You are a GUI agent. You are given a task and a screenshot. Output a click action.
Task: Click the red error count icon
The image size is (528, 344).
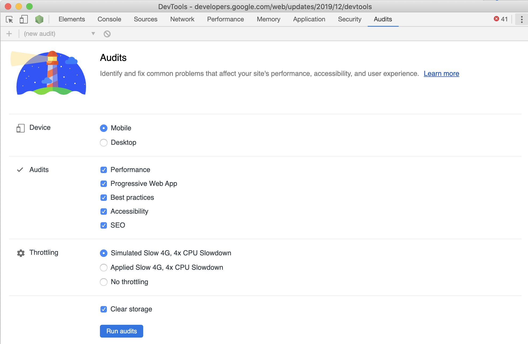click(x=496, y=19)
